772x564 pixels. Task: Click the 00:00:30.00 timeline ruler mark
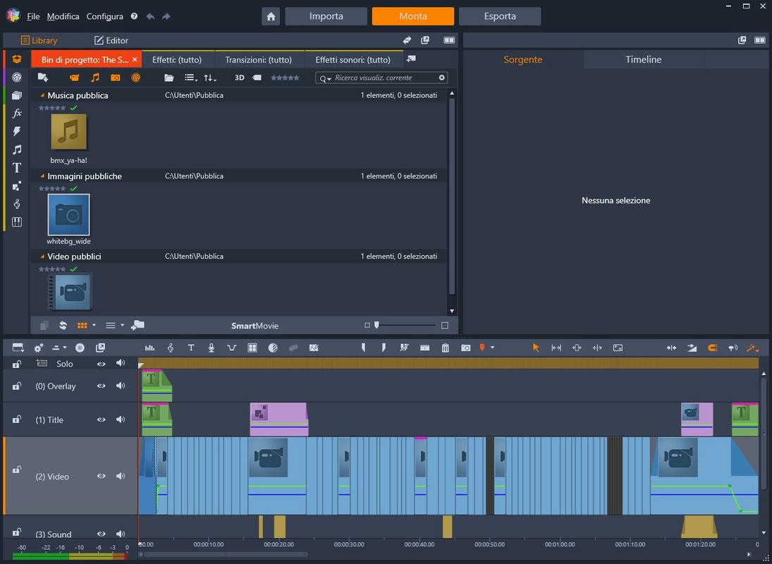(x=349, y=544)
